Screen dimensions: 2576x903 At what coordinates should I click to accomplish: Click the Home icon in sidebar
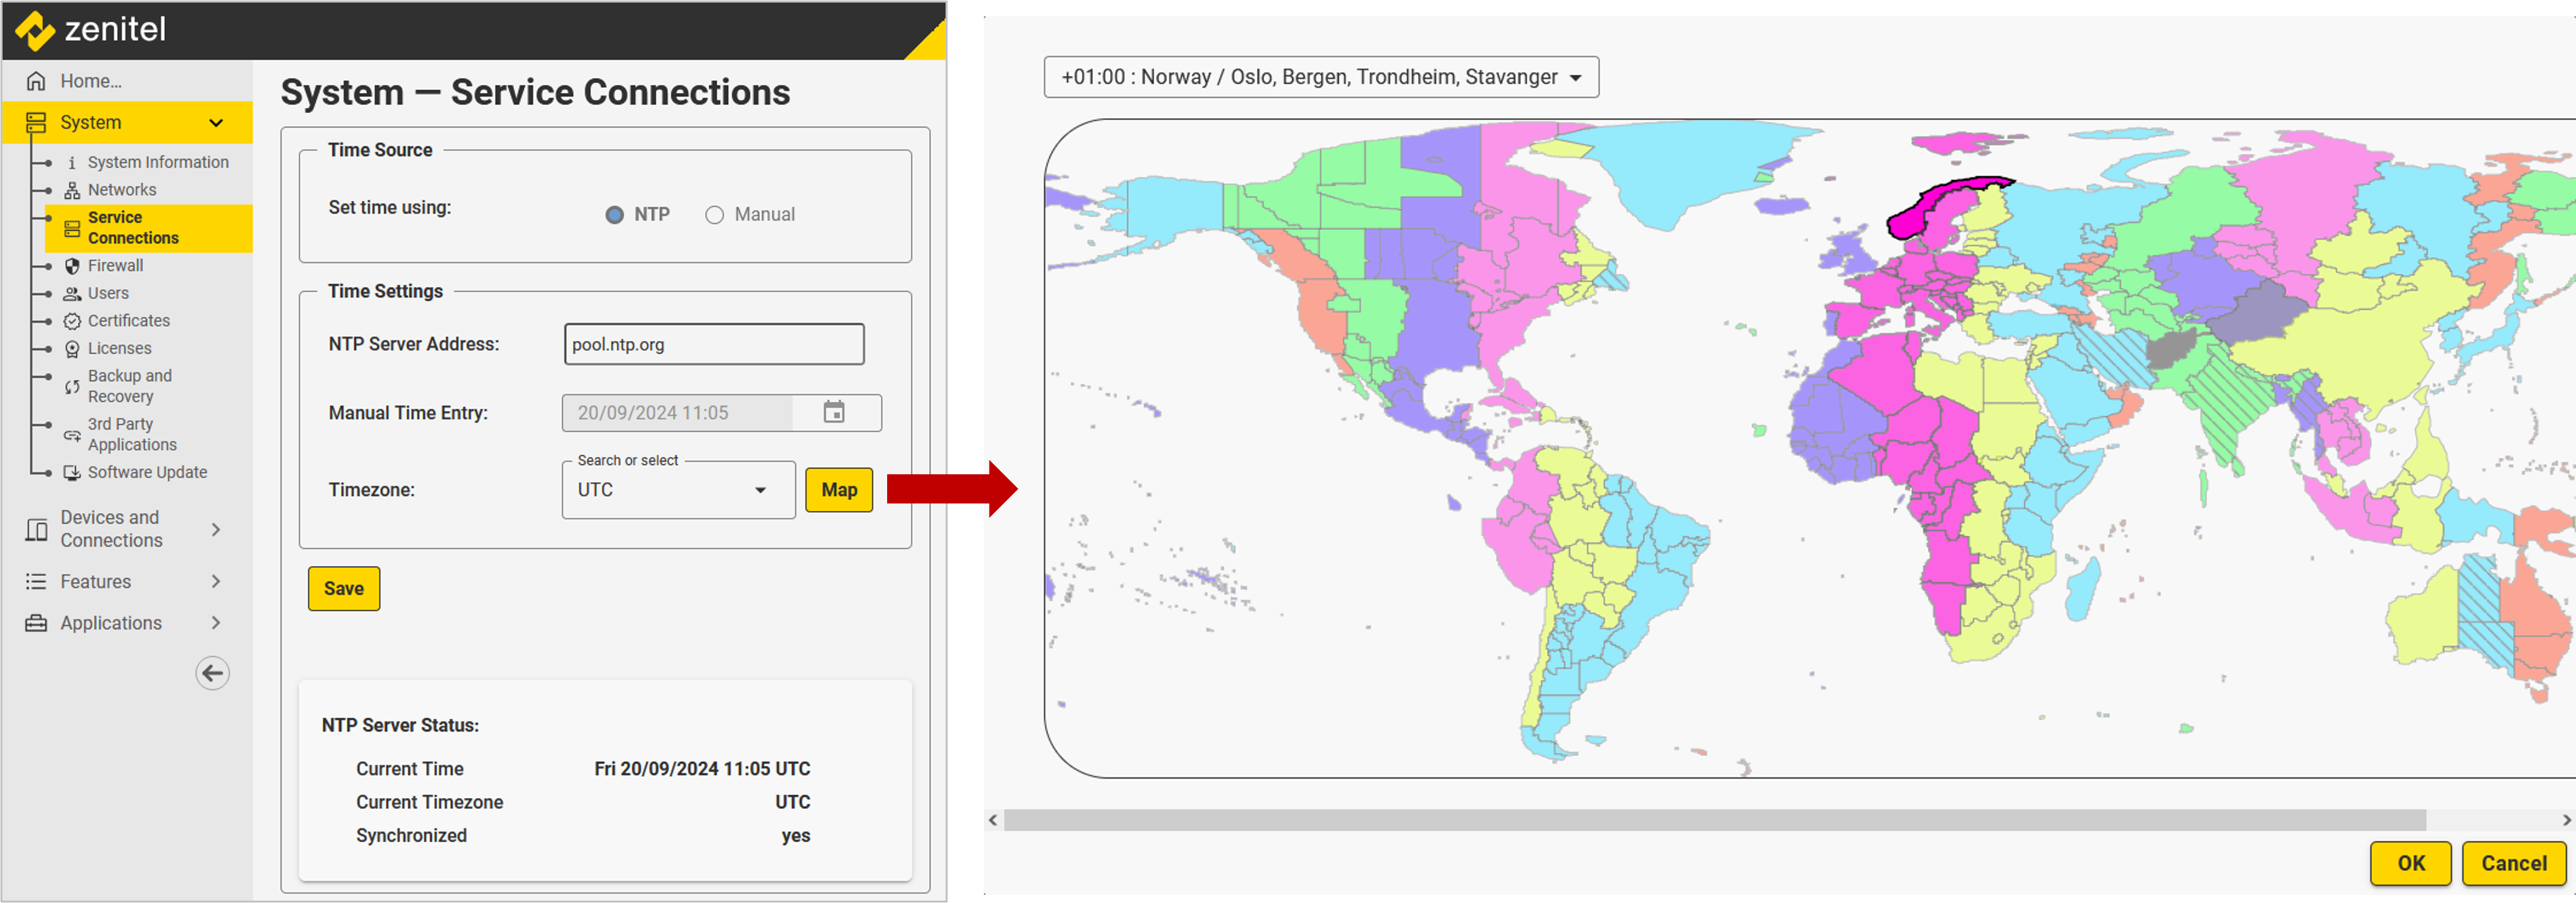pyautogui.click(x=36, y=81)
